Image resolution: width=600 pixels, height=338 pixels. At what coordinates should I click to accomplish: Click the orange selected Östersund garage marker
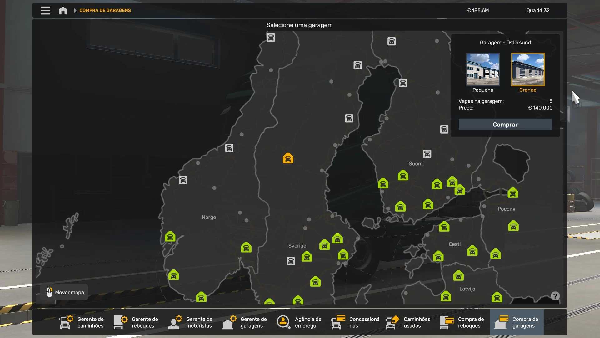tap(288, 158)
